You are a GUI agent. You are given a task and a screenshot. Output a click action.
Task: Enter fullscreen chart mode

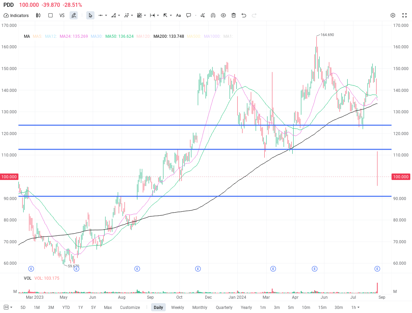pos(404,15)
